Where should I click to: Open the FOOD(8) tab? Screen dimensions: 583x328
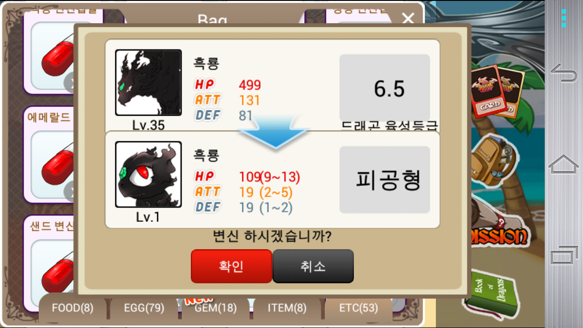pos(73,308)
